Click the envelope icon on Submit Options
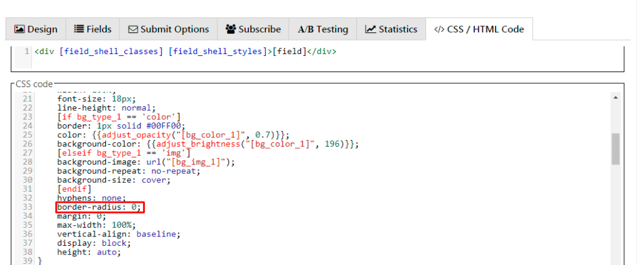 (133, 29)
